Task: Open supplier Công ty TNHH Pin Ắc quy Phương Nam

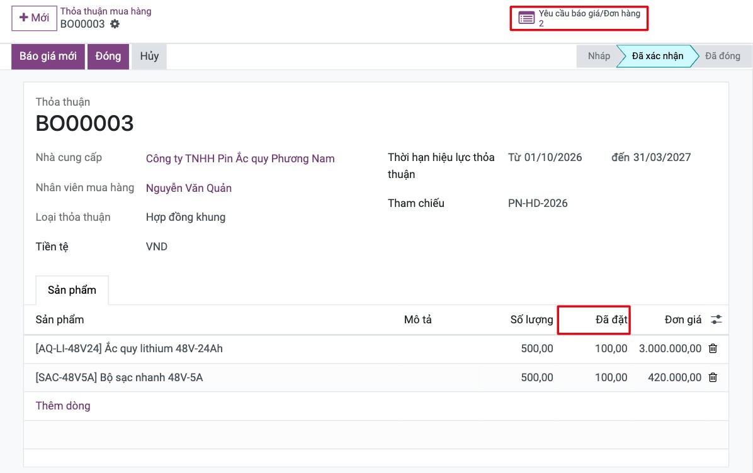Action: [240, 159]
